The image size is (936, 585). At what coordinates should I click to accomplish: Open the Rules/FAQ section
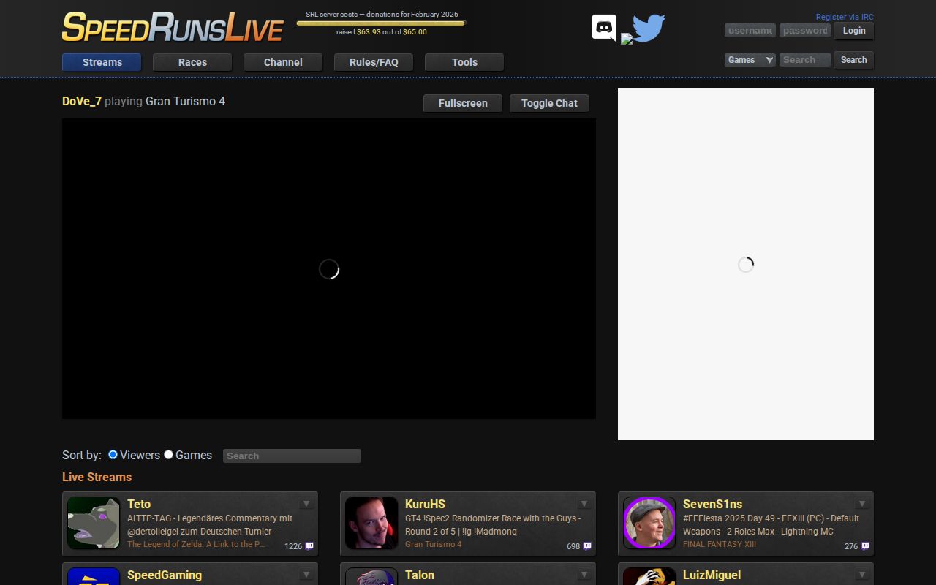click(373, 62)
